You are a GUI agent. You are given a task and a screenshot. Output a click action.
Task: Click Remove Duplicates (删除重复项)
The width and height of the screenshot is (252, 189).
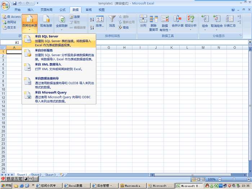153,23
